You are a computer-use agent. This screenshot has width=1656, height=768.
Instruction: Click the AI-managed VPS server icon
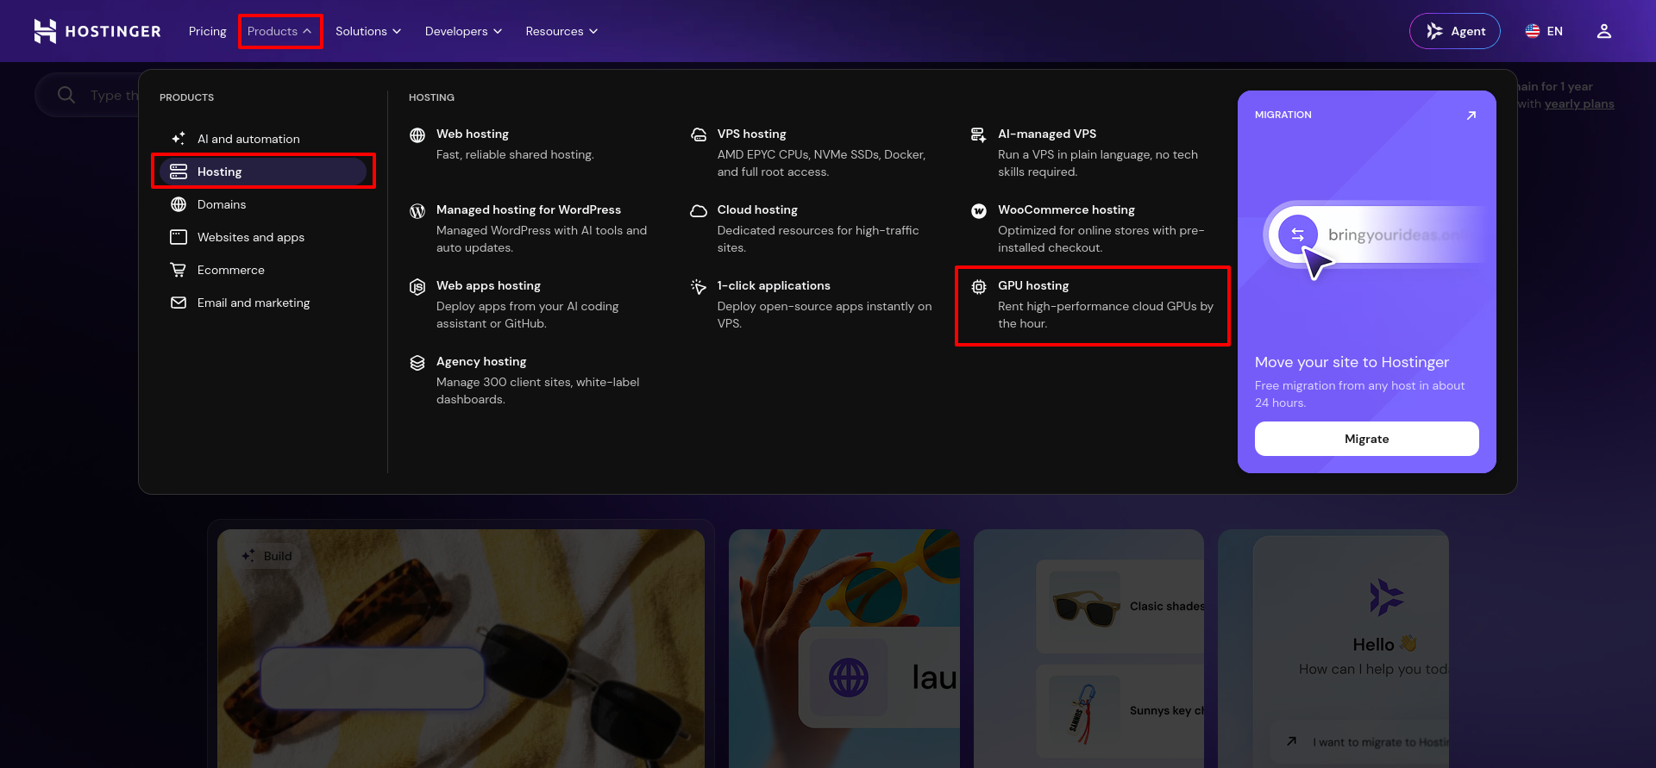click(979, 135)
